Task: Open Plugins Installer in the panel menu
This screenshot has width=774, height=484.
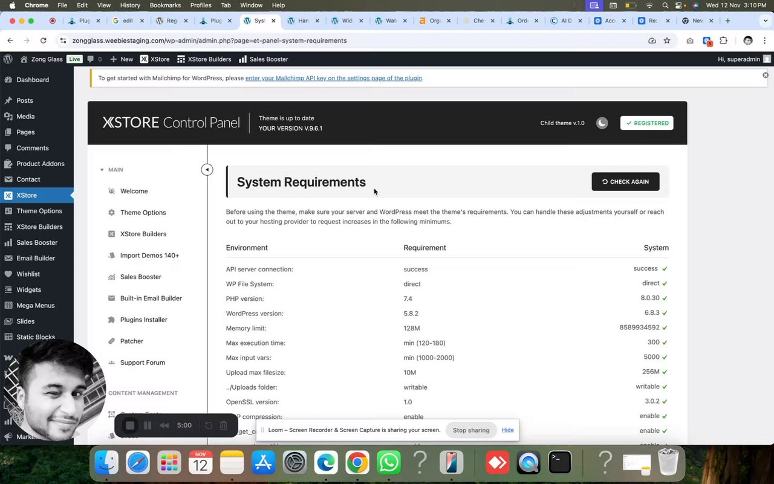Action: [x=143, y=320]
